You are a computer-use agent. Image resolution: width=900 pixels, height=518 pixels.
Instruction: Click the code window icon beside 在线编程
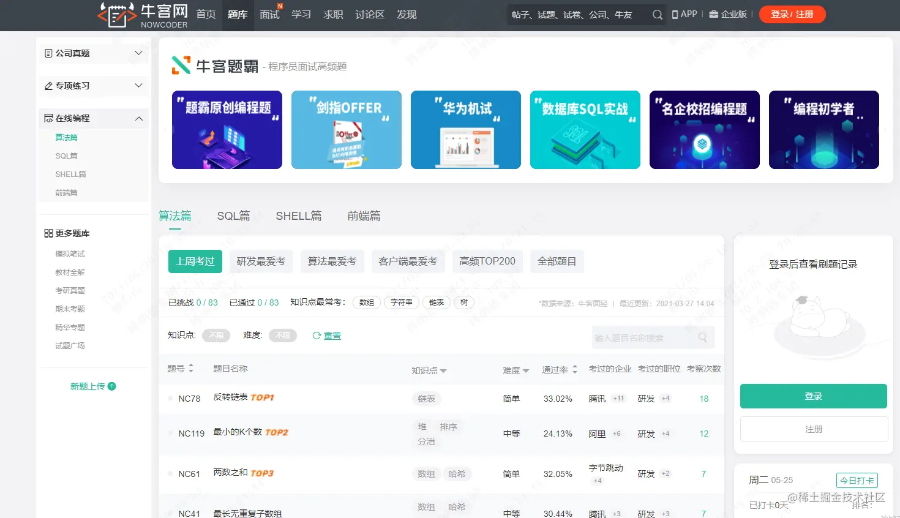pos(48,118)
